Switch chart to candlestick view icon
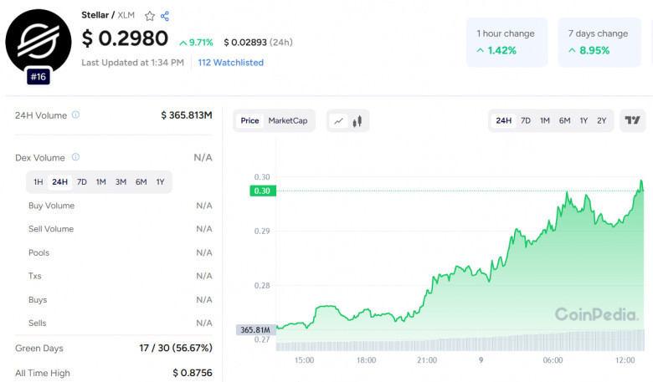Screen dimensions: 653x382 pyautogui.click(x=357, y=121)
